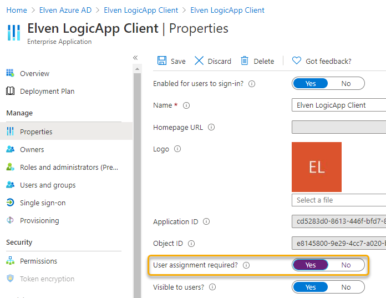Click the Delete button label
The height and width of the screenshot is (298, 386).
point(263,61)
